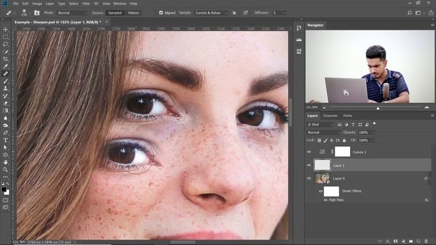Open the Layers panel flyout menu
436x245 pixels.
coord(433,116)
